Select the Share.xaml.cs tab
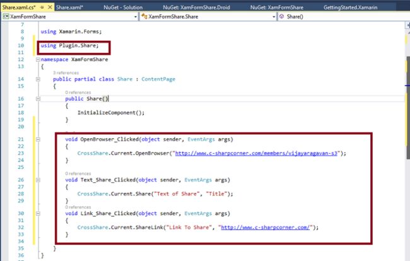 click(19, 8)
